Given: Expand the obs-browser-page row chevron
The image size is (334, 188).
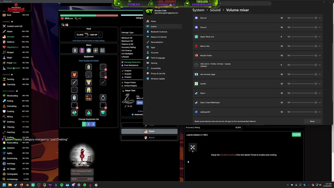Looking at the screenshot, I should [x=320, y=74].
